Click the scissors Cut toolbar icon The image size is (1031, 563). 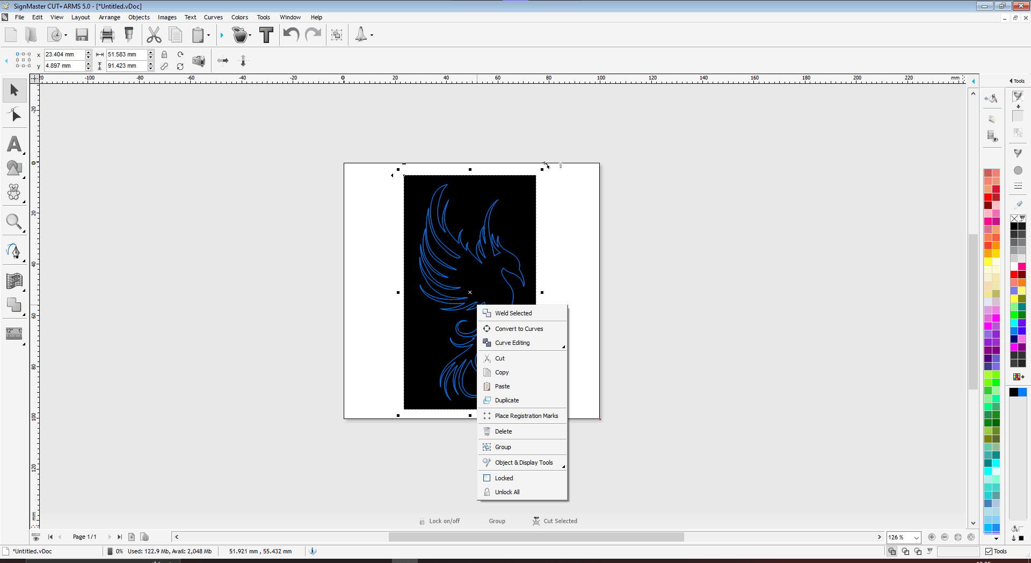click(154, 35)
